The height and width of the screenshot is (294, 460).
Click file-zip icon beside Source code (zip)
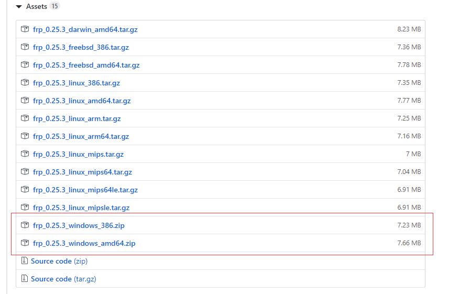(24, 261)
